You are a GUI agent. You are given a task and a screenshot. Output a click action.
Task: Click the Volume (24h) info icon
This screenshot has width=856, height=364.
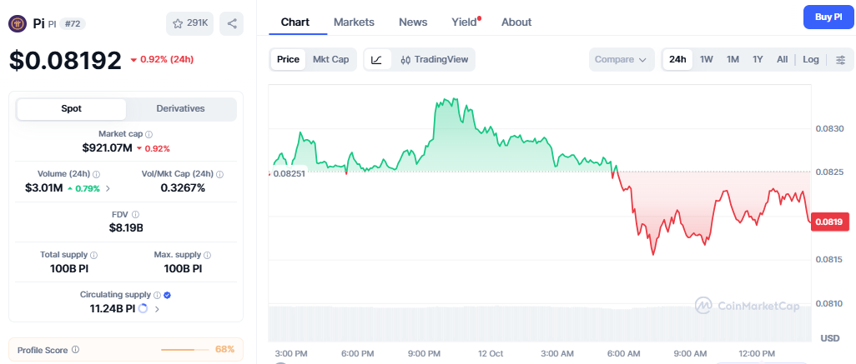tap(97, 174)
